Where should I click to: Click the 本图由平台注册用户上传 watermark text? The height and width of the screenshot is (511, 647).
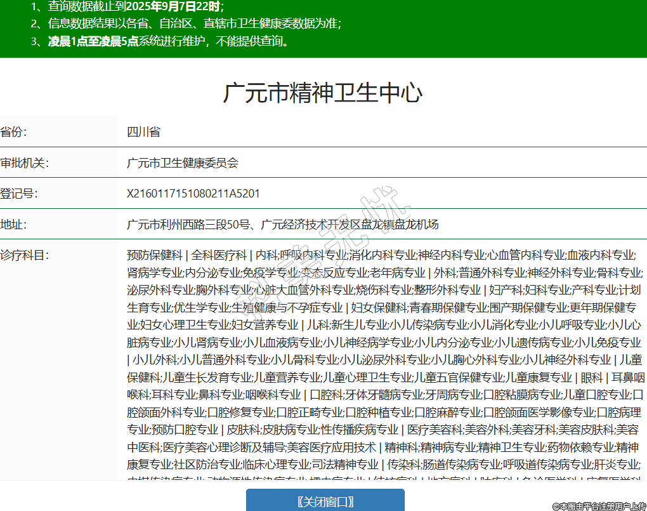tap(599, 506)
